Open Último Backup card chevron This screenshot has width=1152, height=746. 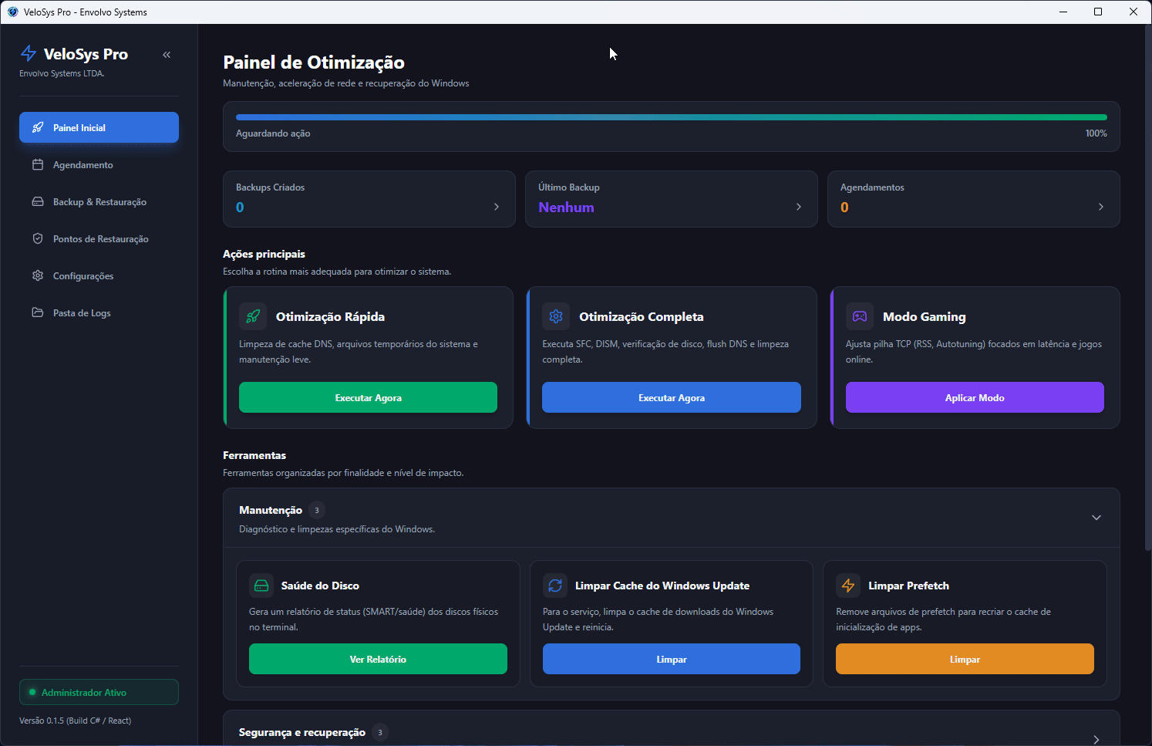click(799, 207)
